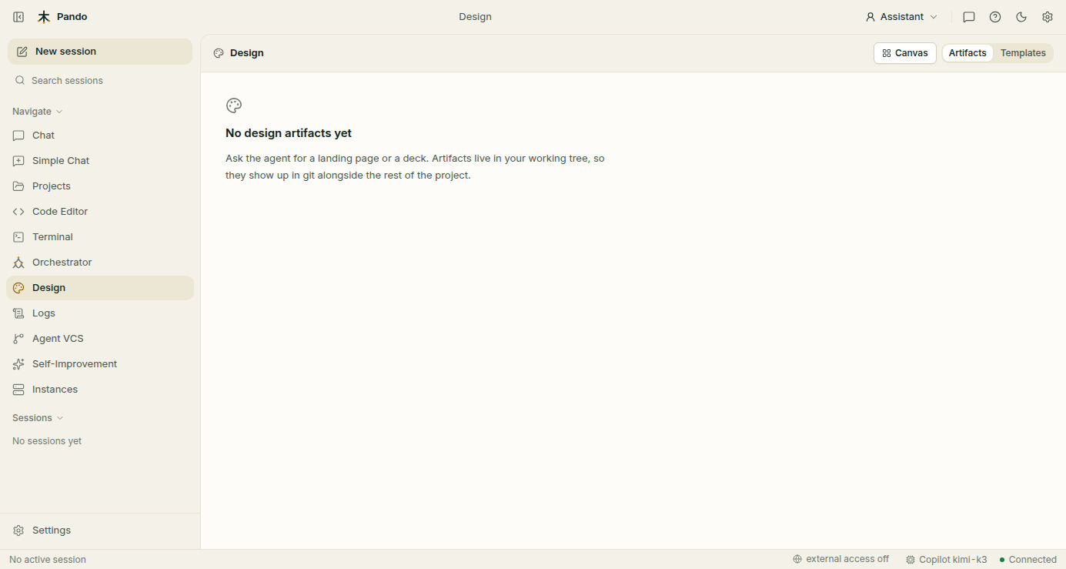Click the No design artifacts yet heading
1066x569 pixels.
[x=289, y=133]
